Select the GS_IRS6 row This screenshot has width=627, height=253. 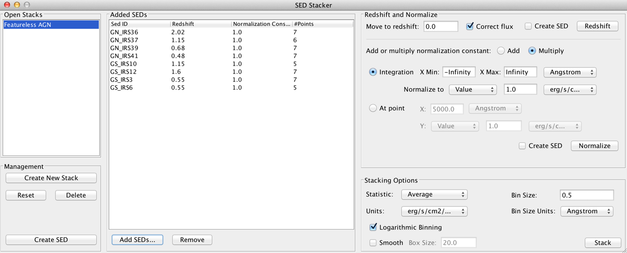point(231,88)
